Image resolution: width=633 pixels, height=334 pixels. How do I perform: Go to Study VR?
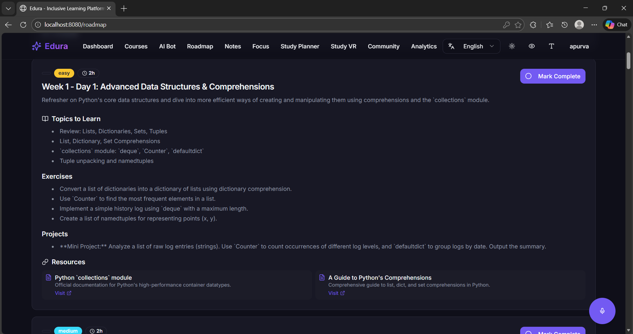point(343,46)
